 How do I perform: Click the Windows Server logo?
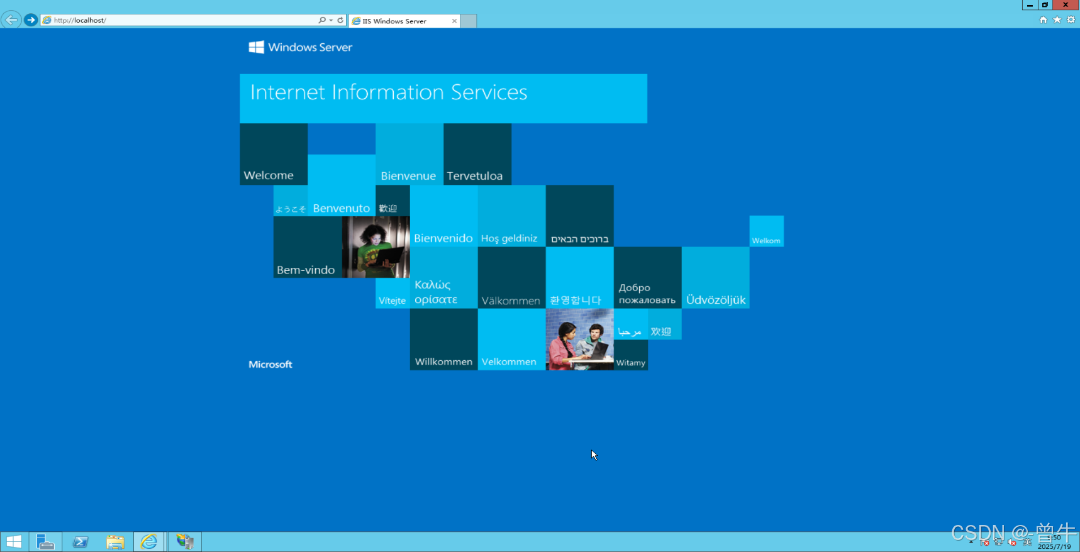[x=301, y=47]
